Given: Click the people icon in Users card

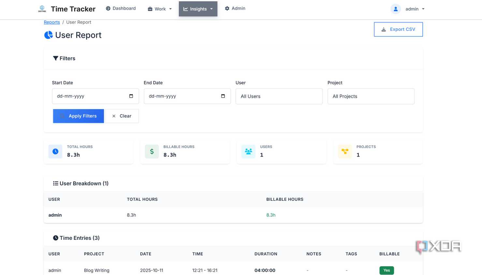Looking at the screenshot, I should point(248,152).
